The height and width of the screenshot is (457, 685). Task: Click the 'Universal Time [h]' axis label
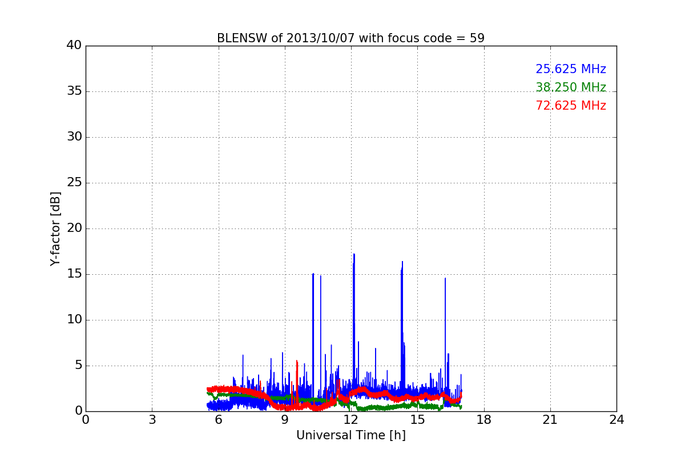(351, 435)
